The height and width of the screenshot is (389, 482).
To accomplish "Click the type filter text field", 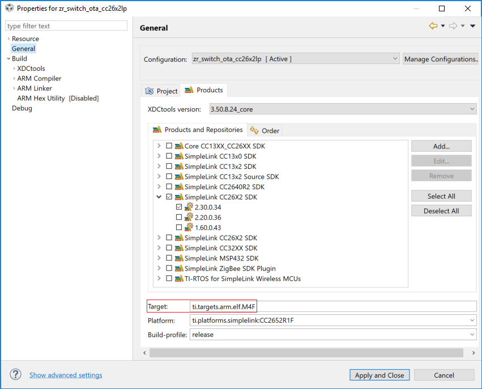I will click(66, 26).
